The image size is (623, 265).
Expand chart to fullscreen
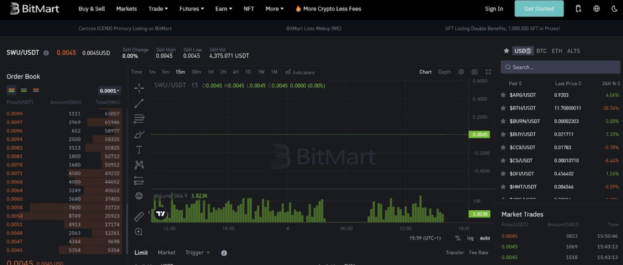point(489,72)
